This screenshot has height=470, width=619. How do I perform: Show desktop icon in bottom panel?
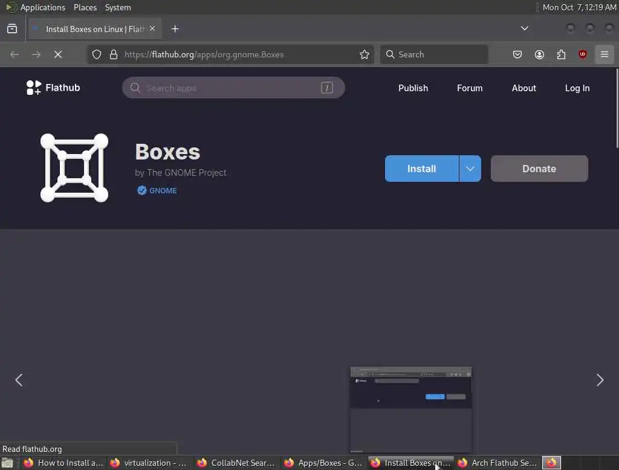click(x=7, y=463)
